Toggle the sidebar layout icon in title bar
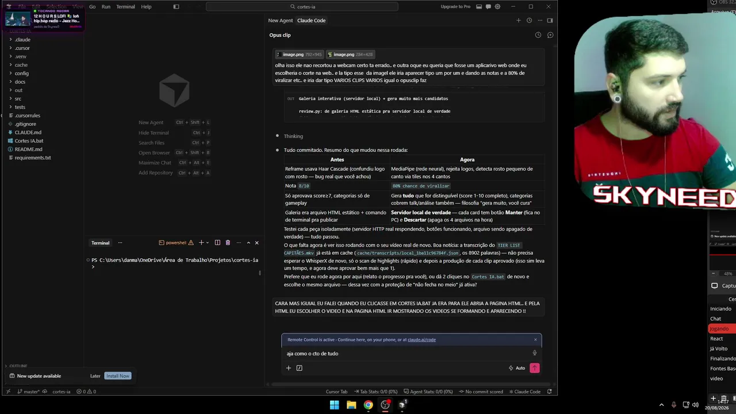The image size is (736, 414). (177, 7)
